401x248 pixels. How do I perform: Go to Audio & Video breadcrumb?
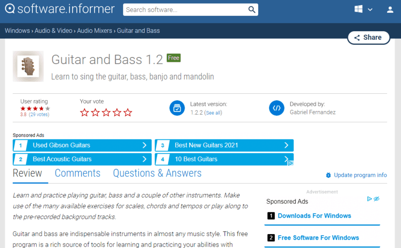click(x=54, y=31)
